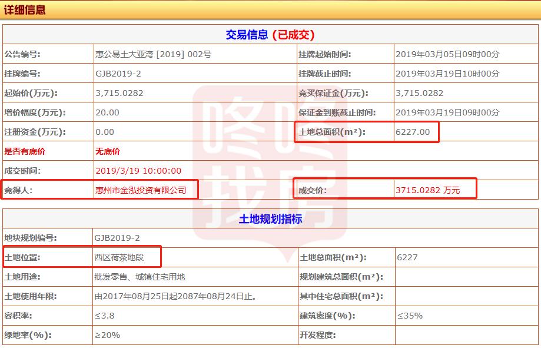
Task: Select deal time 2019/3/19 10:00:00
Action: (x=138, y=171)
